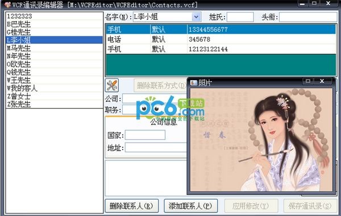
Task: Click 添加联系人(P) button
Action: point(190,206)
